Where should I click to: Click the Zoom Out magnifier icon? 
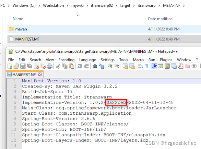(x=117, y=66)
